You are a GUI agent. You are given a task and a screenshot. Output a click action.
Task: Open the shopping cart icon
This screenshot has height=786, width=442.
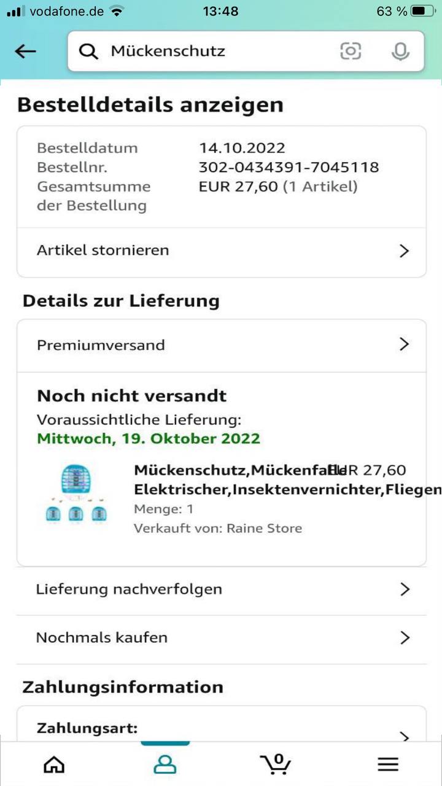tap(276, 763)
